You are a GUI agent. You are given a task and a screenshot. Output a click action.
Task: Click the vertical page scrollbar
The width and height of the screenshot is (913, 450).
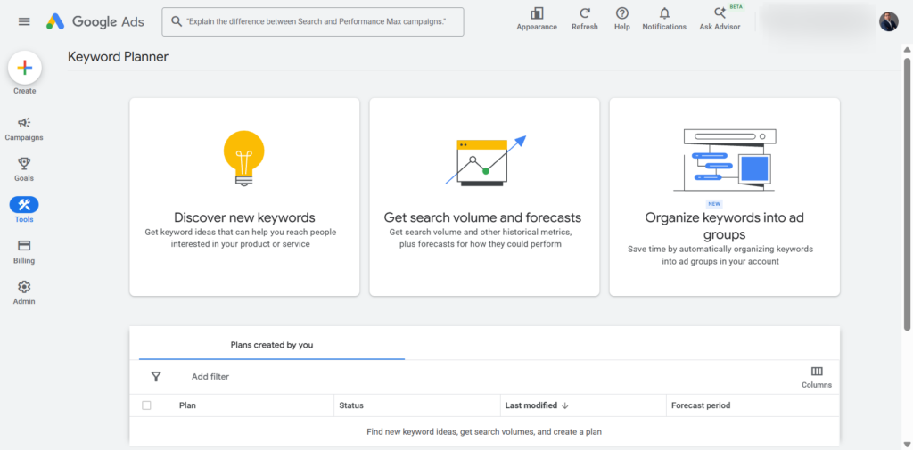(907, 194)
